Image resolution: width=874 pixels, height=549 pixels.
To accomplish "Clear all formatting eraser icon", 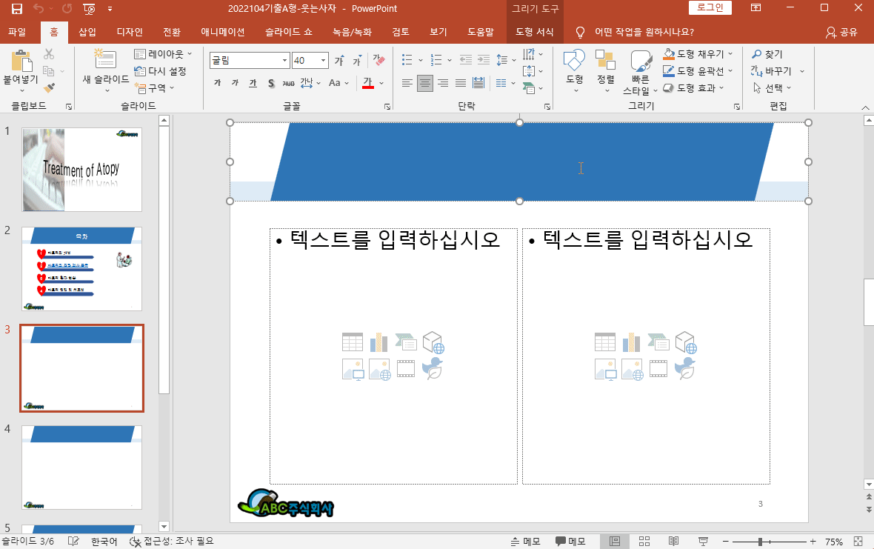I will pos(379,60).
